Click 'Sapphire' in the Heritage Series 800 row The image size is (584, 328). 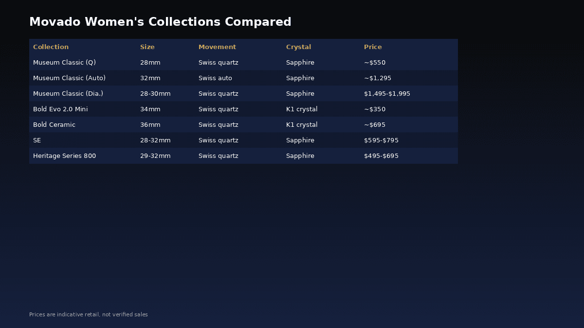[300, 156]
